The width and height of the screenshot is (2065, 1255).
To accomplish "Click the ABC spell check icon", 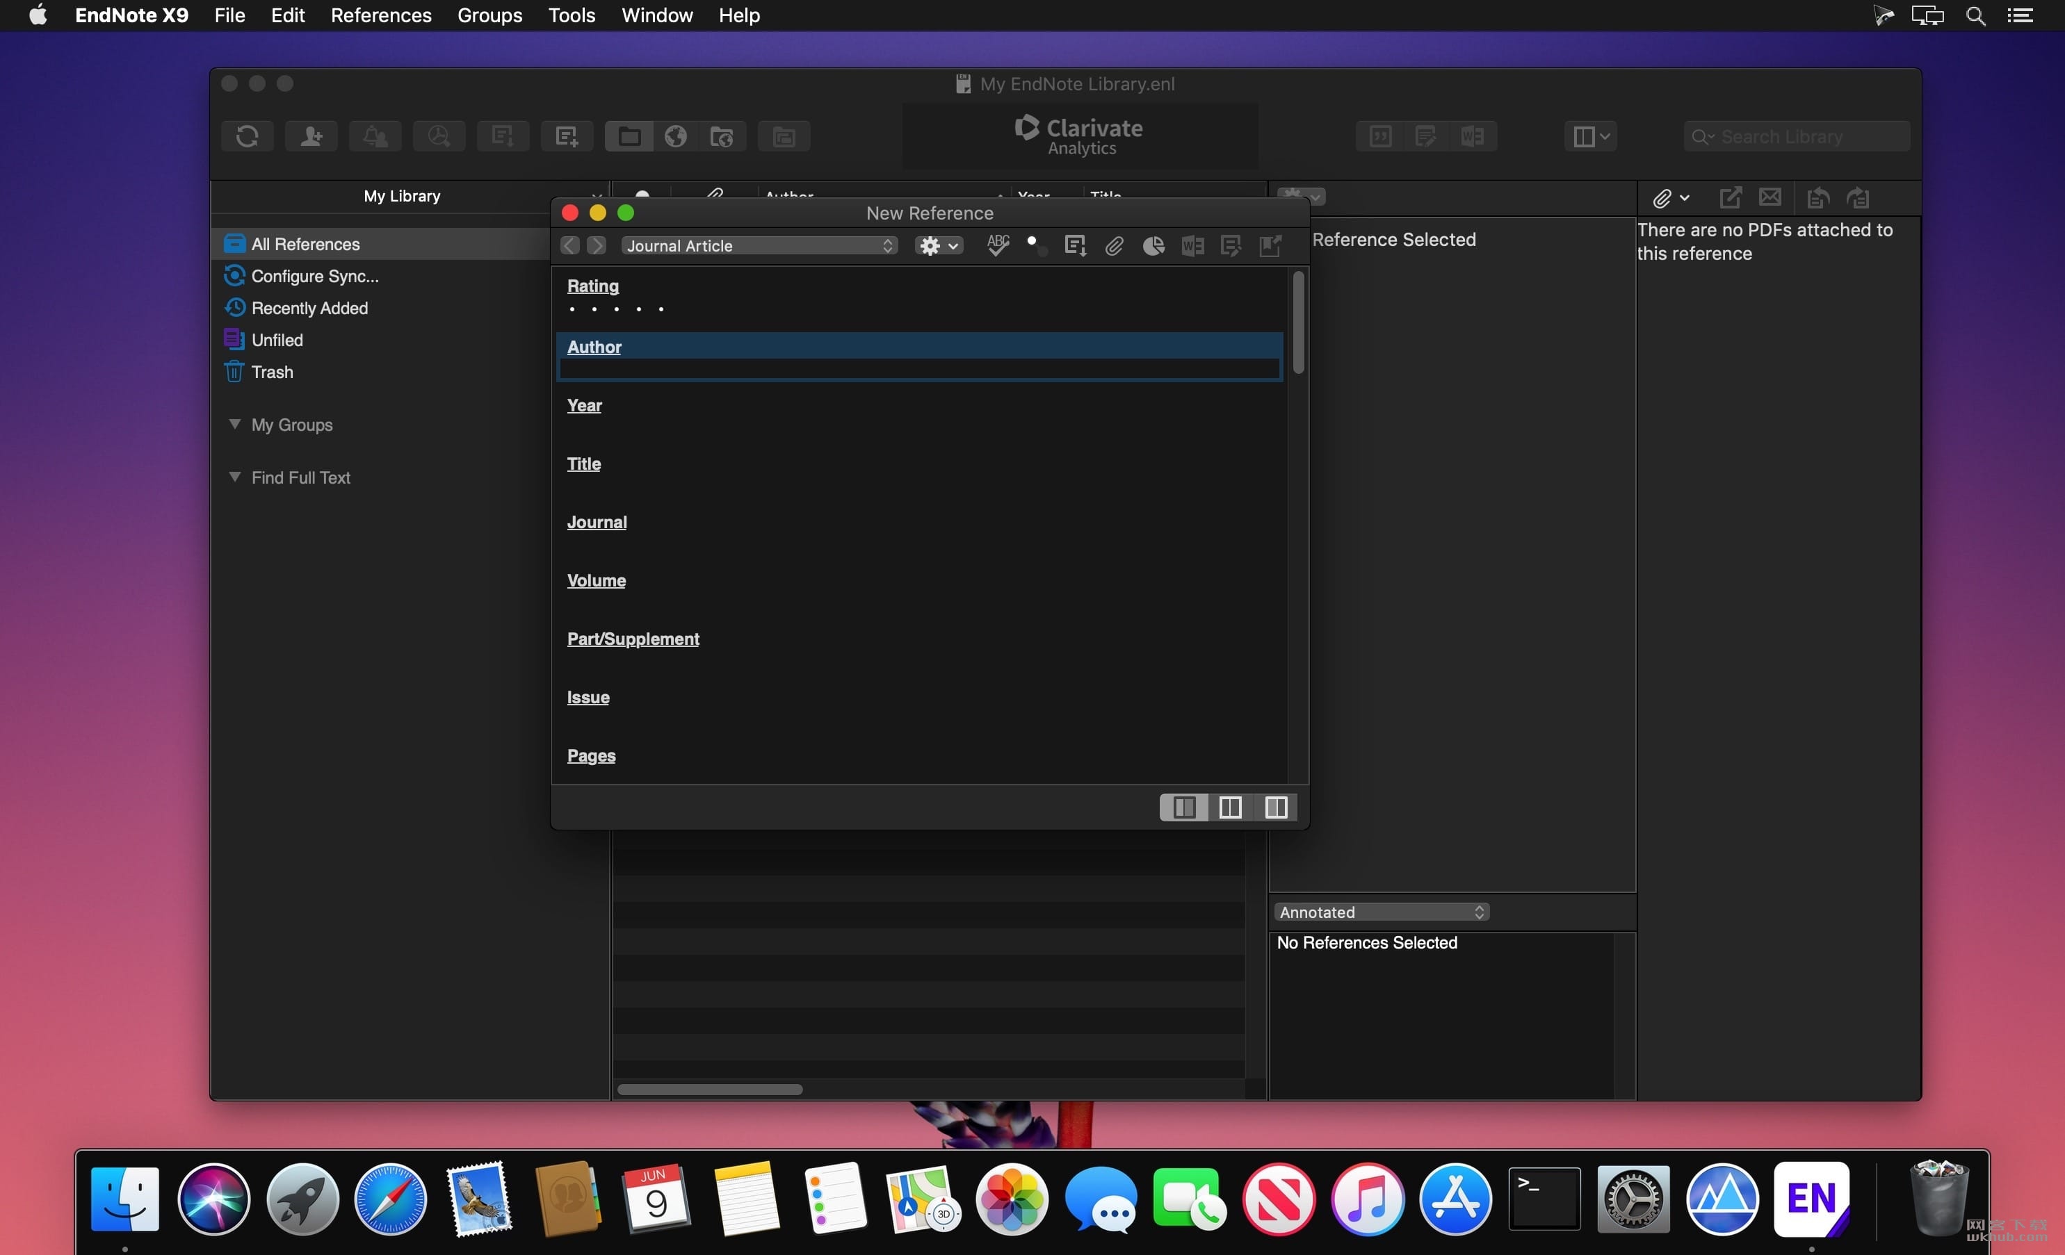I will click(x=997, y=245).
